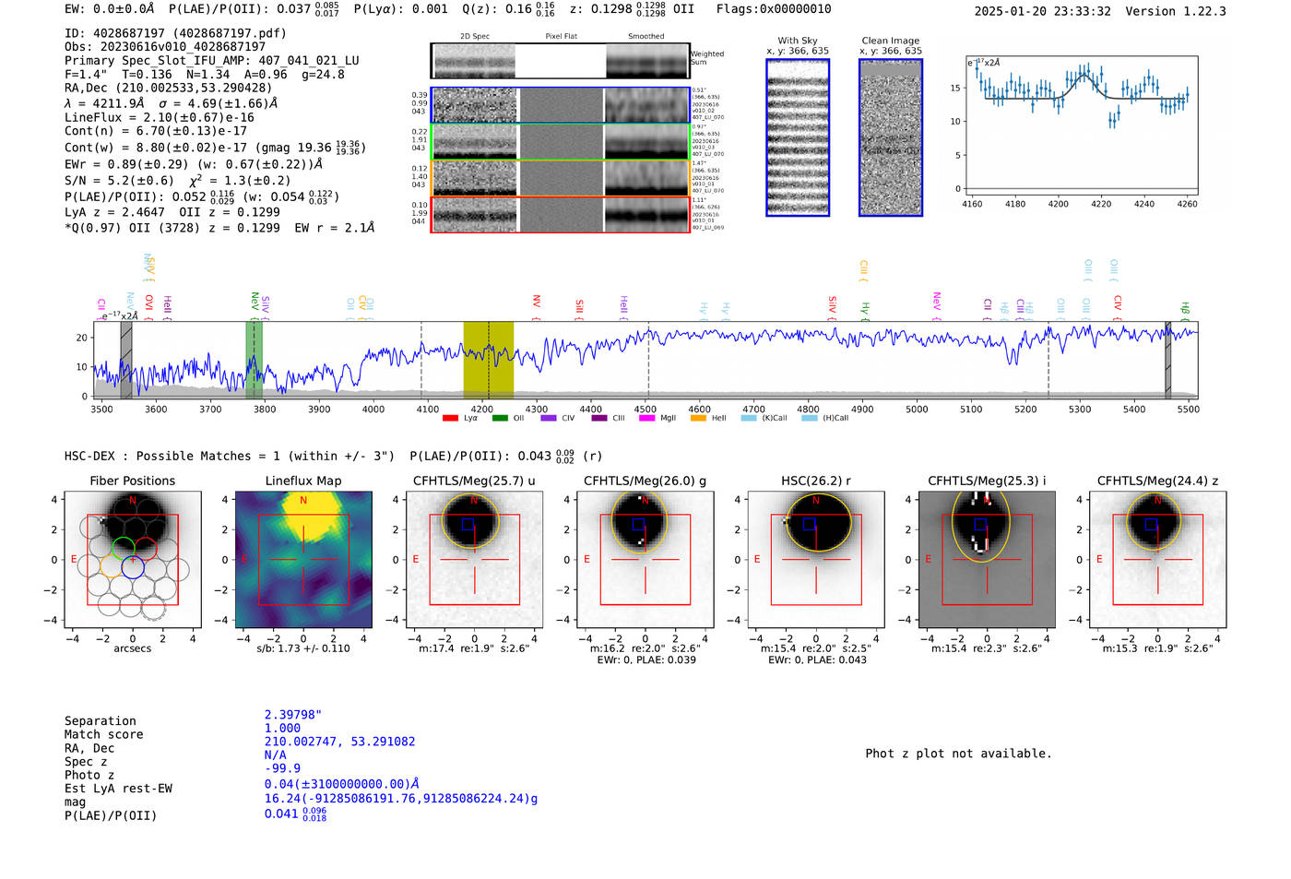Click the Smoothed column header

coord(645,37)
